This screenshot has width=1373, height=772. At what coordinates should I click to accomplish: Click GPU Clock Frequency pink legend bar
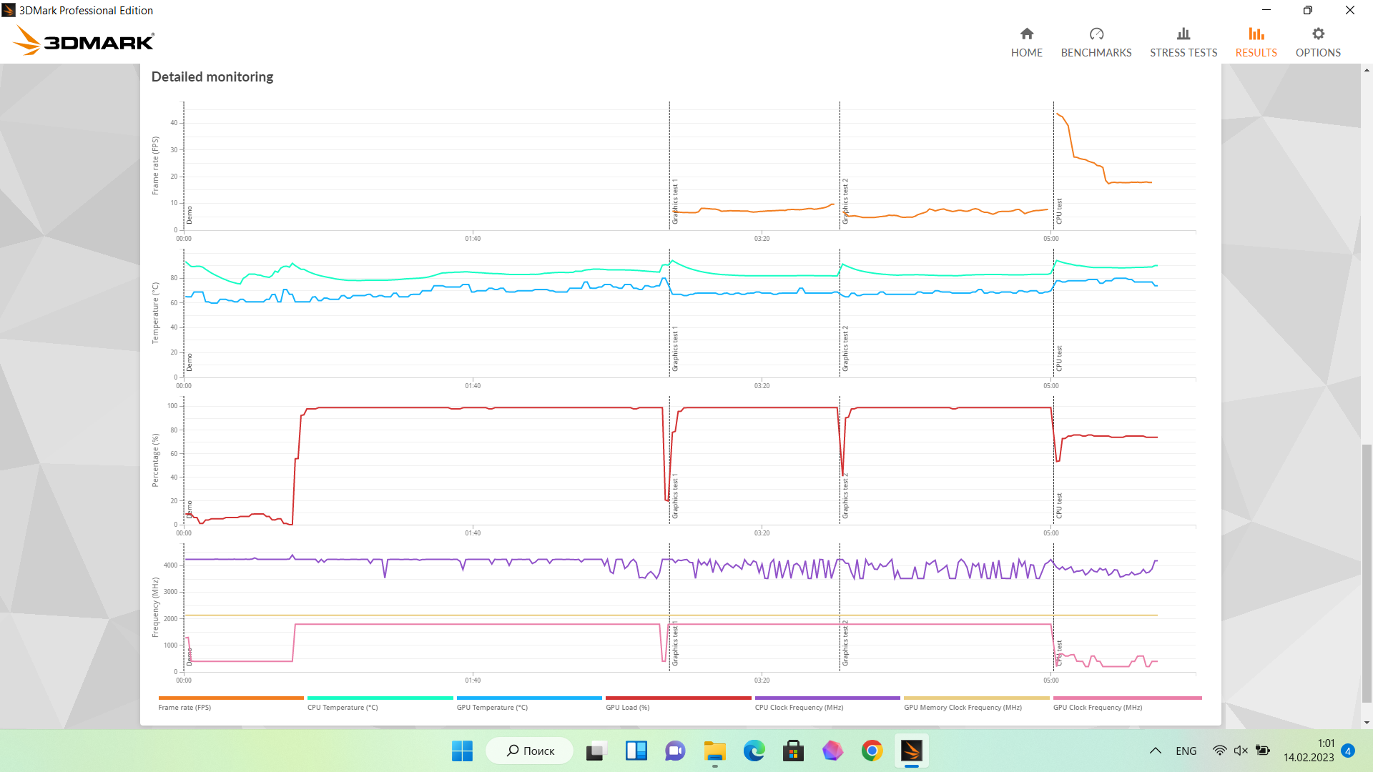[x=1127, y=698]
